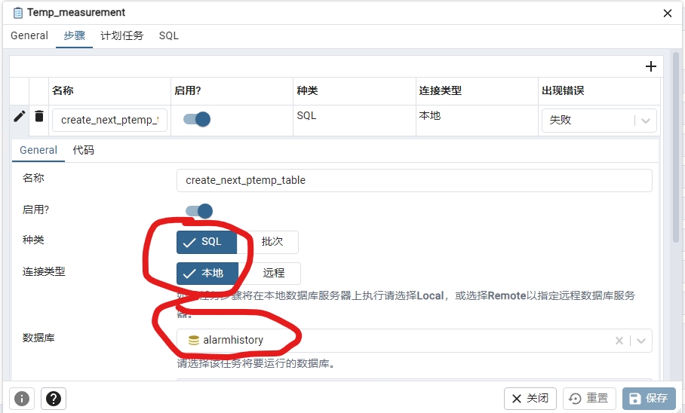This screenshot has height=413, width=685.
Task: Choose 远程 connection type
Action: pyautogui.click(x=273, y=274)
